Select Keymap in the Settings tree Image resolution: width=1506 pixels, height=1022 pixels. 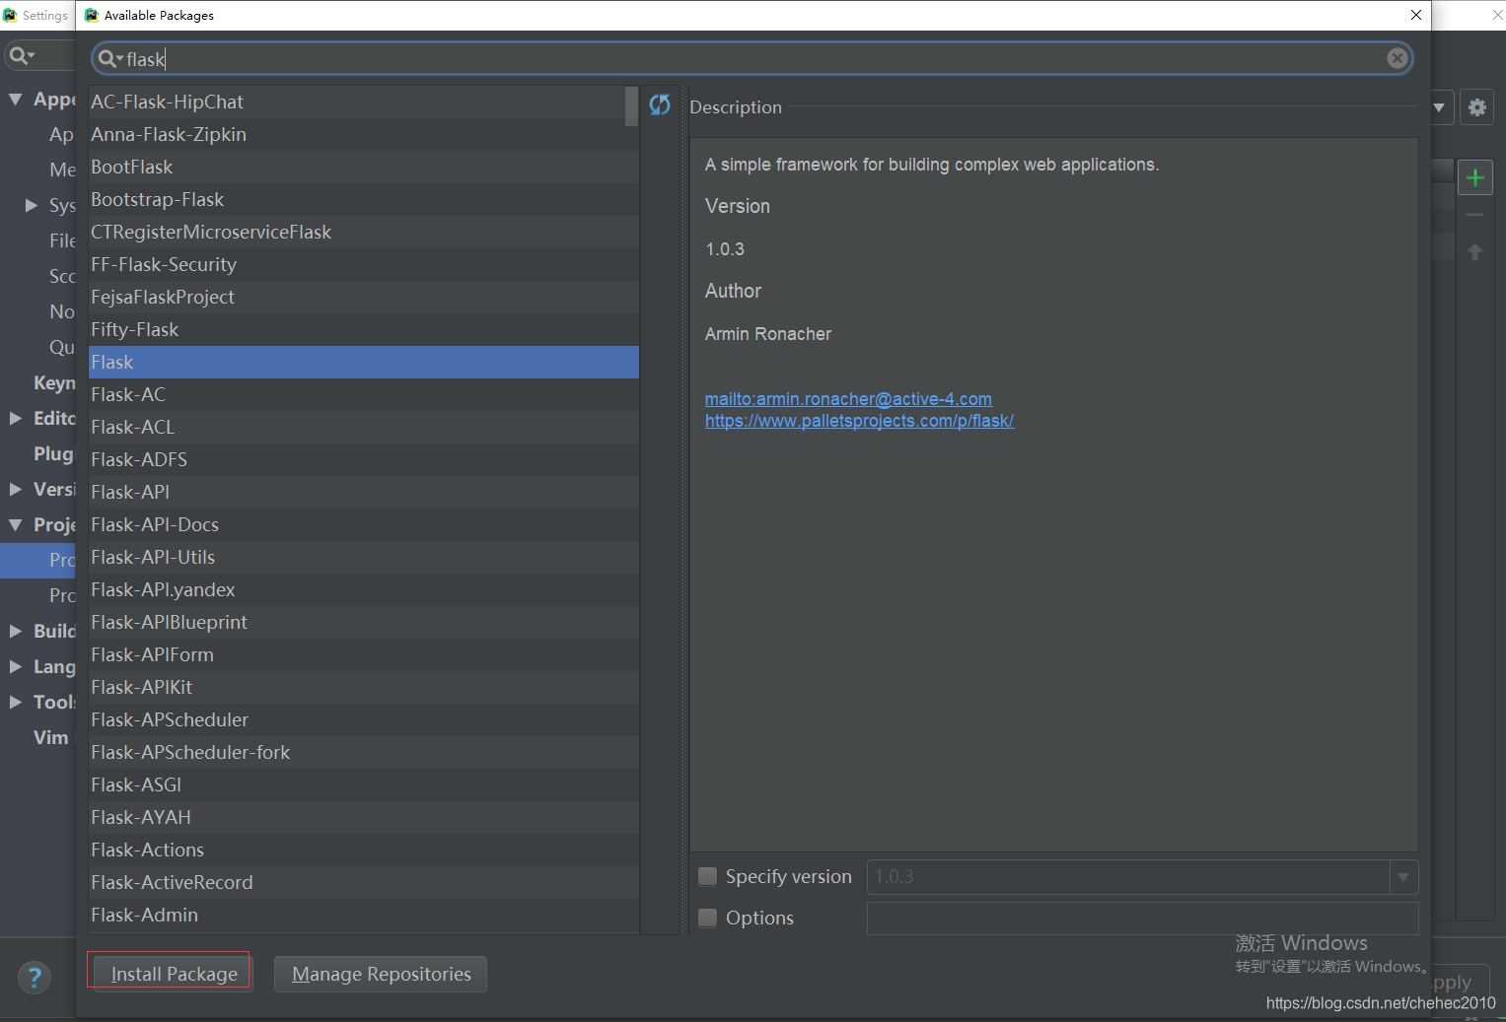click(x=54, y=382)
